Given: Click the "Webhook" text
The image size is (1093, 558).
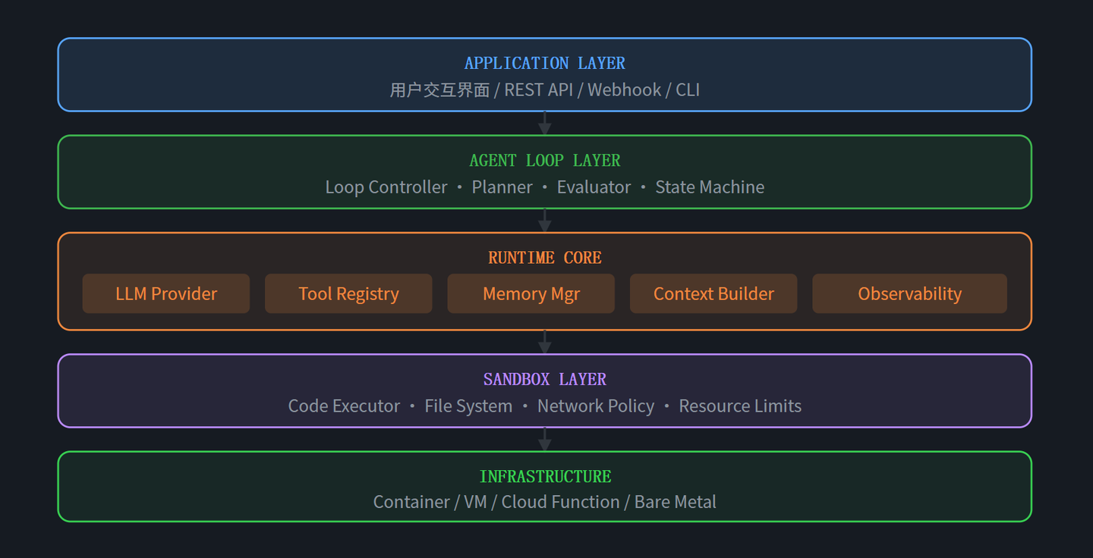Looking at the screenshot, I should [x=624, y=89].
